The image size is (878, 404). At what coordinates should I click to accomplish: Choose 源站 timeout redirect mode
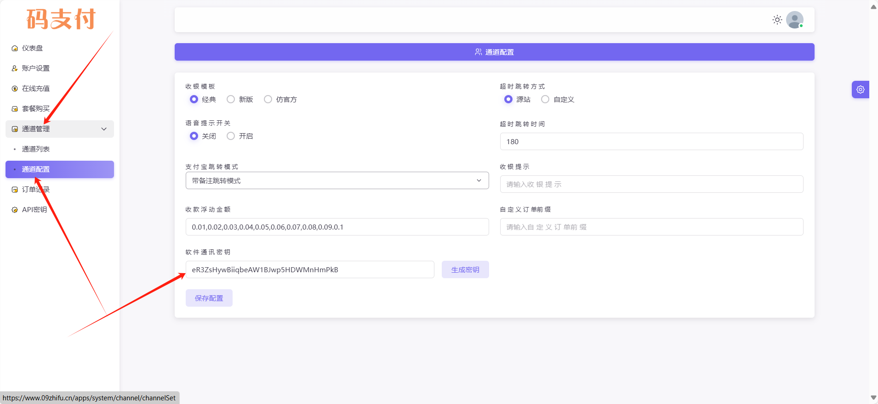click(x=508, y=99)
